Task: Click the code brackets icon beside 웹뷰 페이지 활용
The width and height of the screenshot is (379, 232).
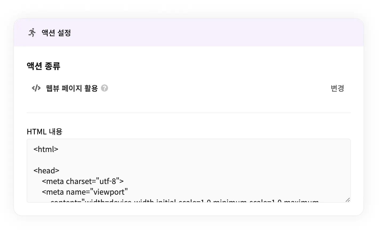Action: 36,88
